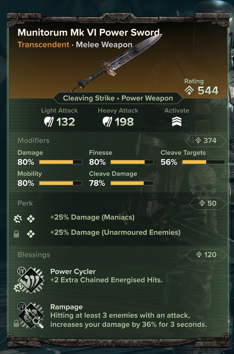The width and height of the screenshot is (234, 354).
Task: Click the Transcendent rarity label
Action: (x=43, y=45)
